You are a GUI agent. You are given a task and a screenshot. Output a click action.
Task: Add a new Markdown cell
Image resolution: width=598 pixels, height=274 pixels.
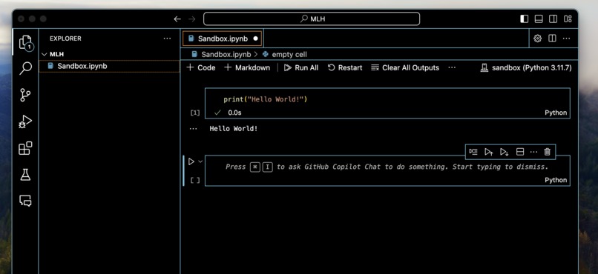point(247,67)
